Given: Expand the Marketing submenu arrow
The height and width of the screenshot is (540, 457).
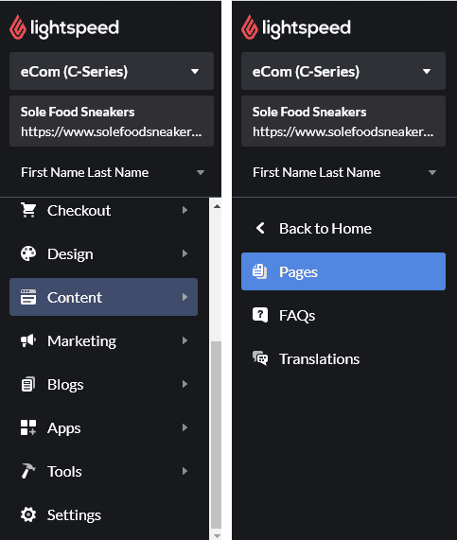Looking at the screenshot, I should (185, 340).
